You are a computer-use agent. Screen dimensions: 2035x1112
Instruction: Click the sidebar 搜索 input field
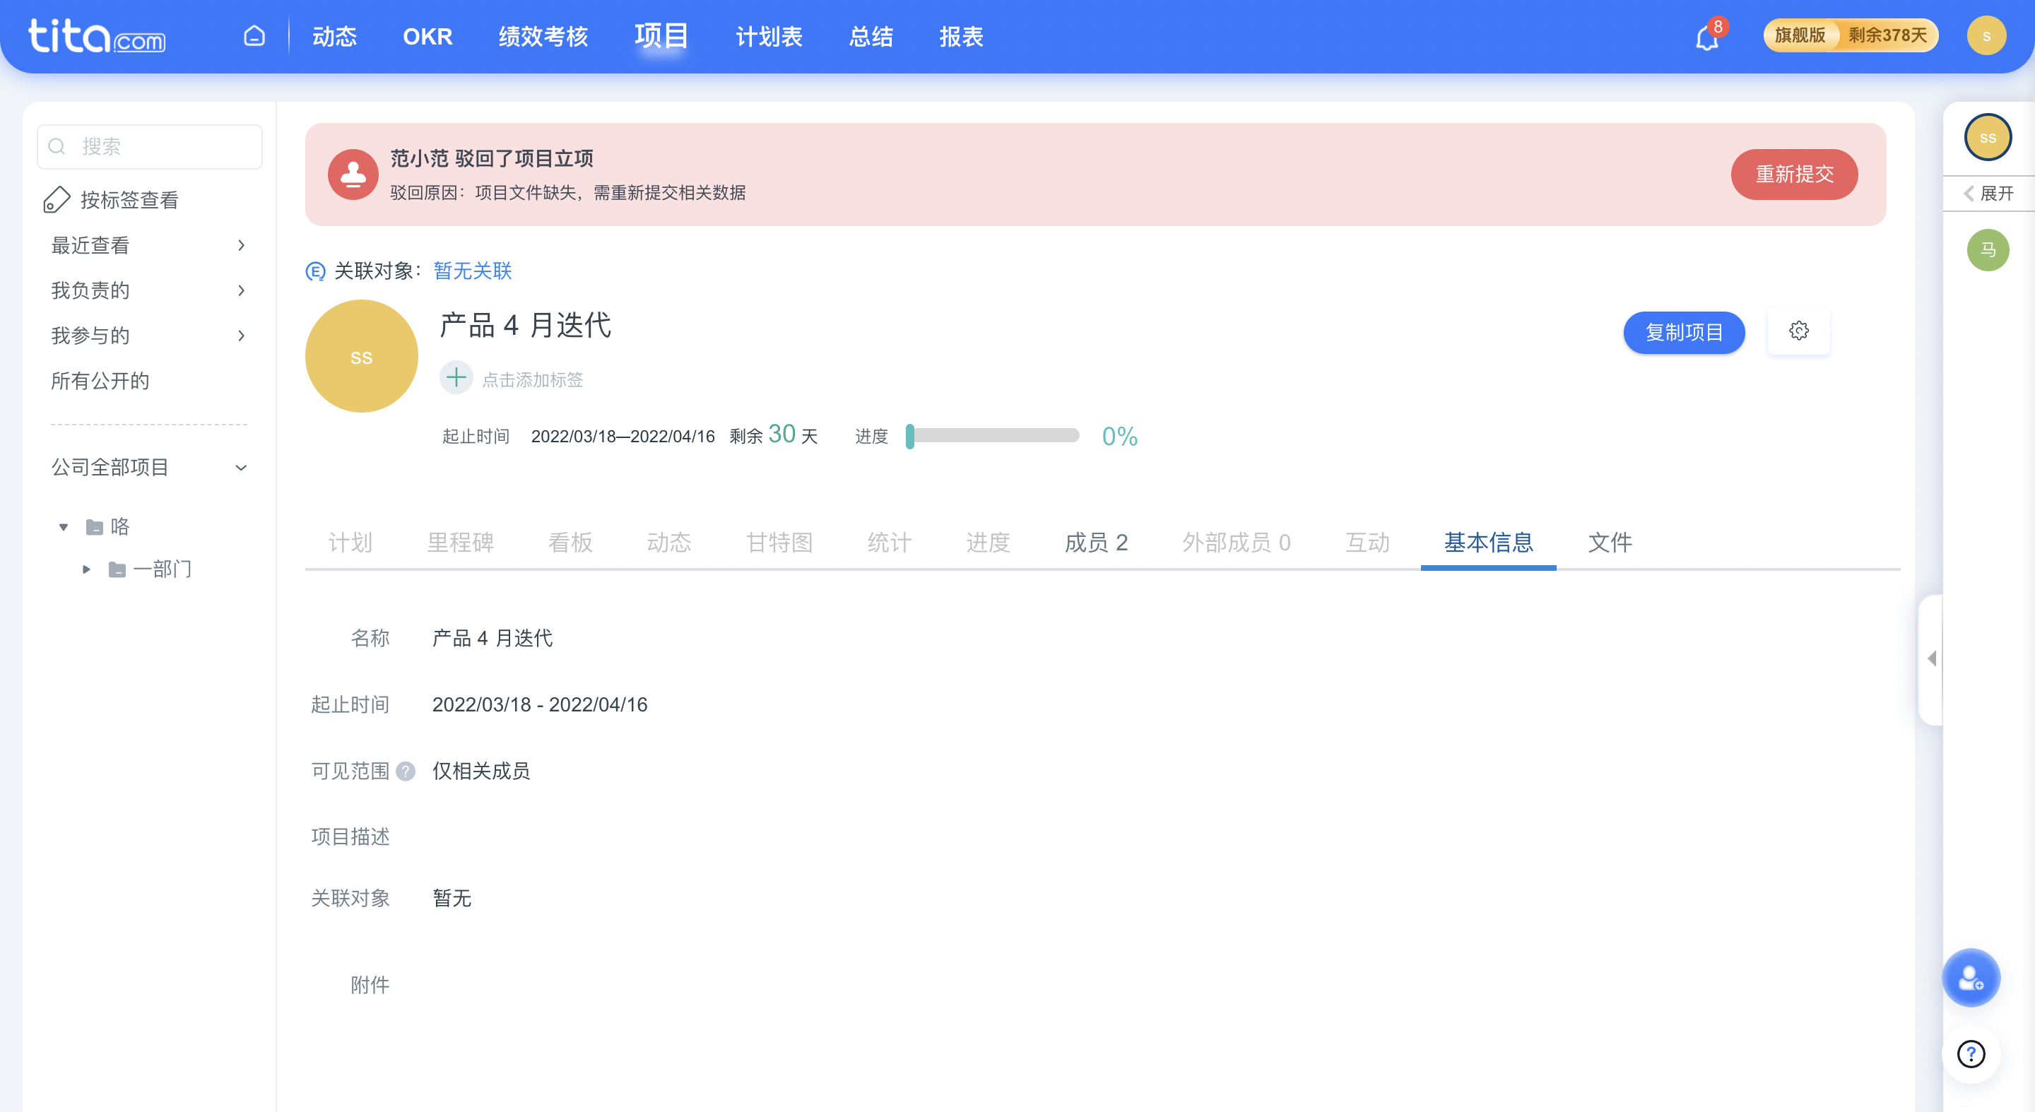pyautogui.click(x=149, y=147)
